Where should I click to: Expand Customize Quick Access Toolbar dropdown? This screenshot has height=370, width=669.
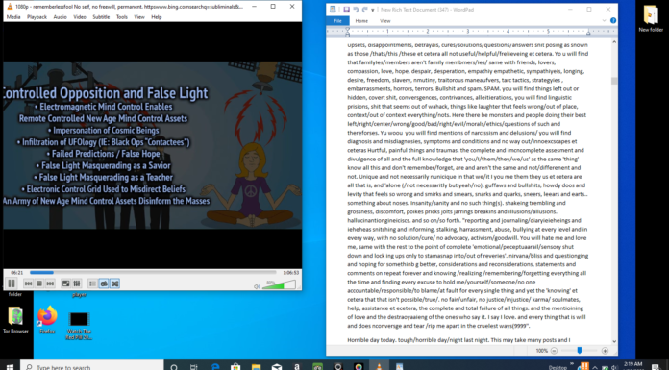(x=373, y=10)
